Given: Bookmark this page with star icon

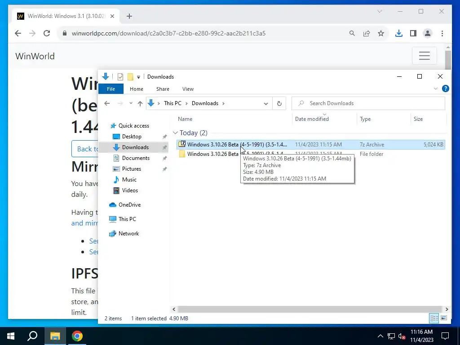Looking at the screenshot, I should 381,33.
